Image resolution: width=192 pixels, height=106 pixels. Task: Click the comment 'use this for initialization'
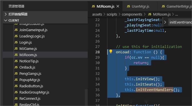tap(152, 47)
